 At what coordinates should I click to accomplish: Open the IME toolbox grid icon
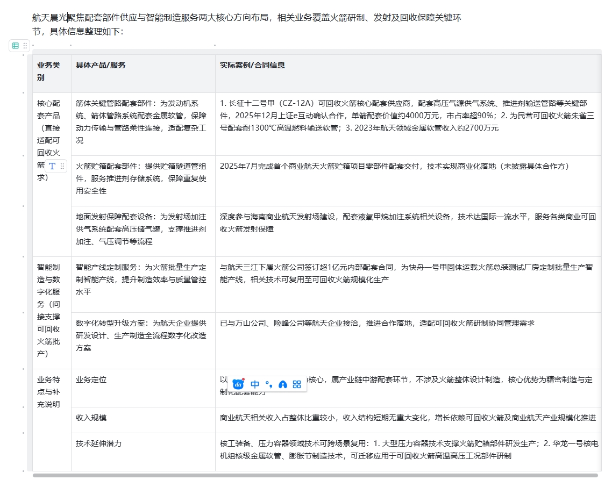coord(297,384)
